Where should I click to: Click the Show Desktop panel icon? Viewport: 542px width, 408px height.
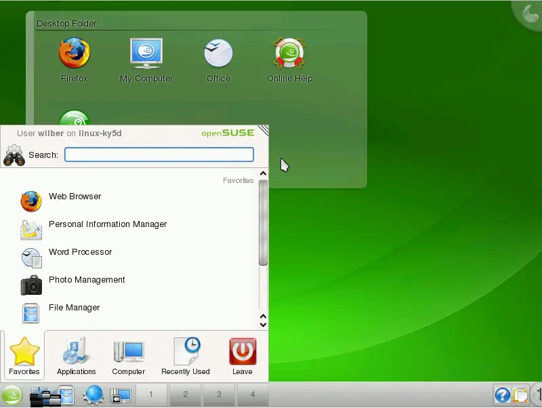point(120,394)
